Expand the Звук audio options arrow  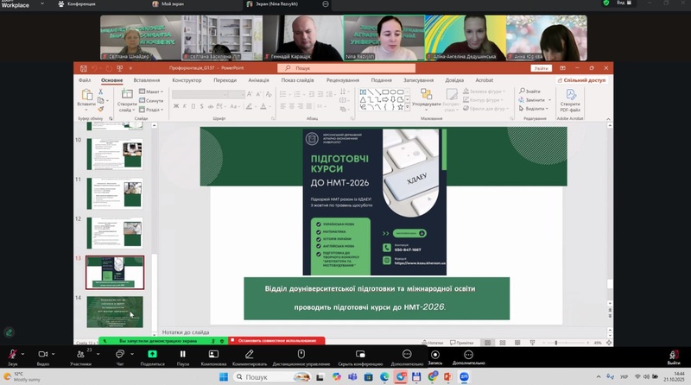point(25,353)
